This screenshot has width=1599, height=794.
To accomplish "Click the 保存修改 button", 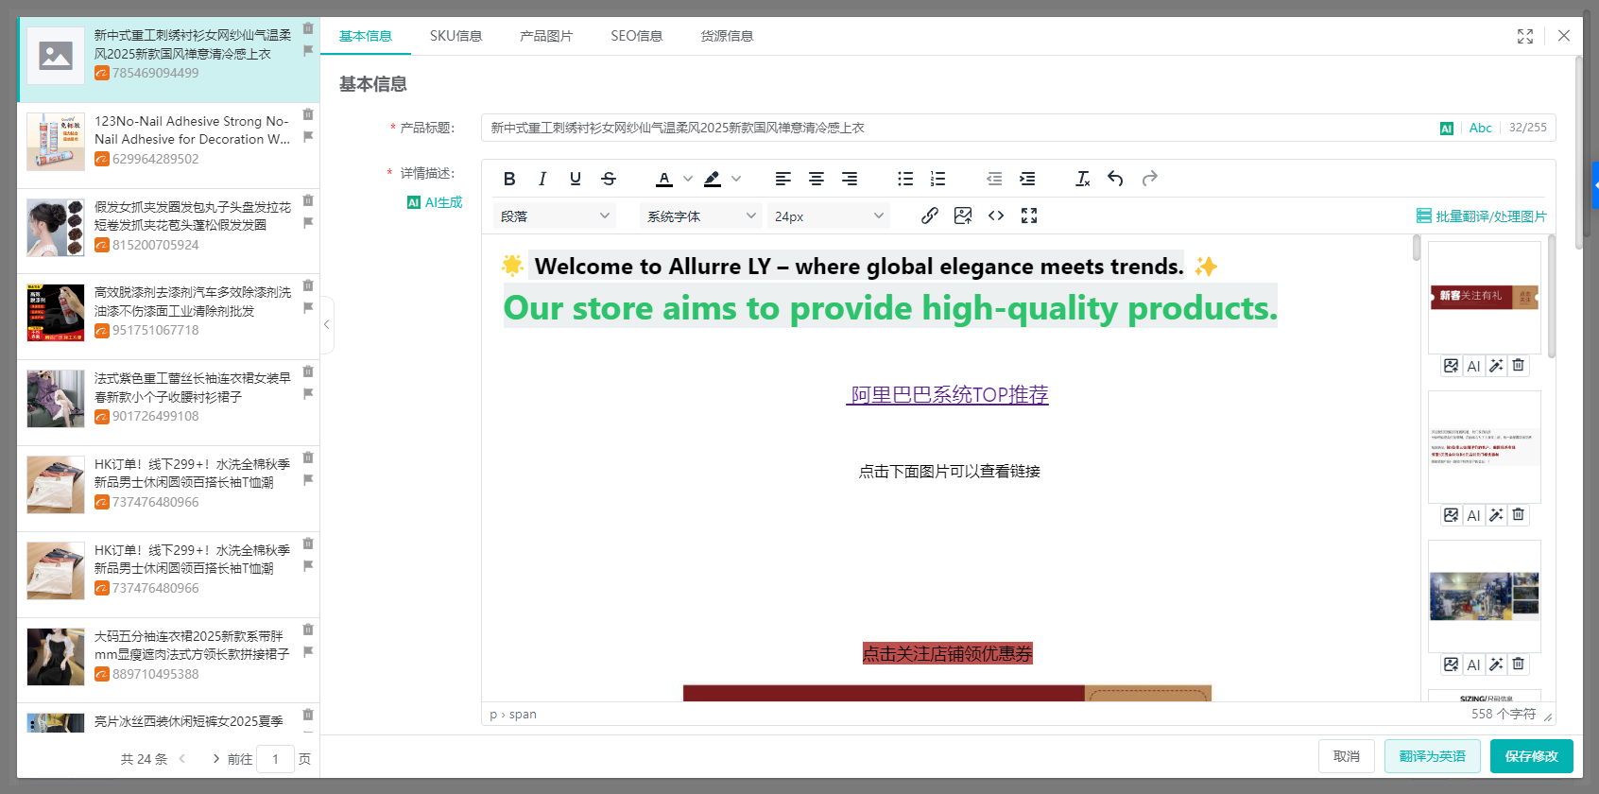I will coord(1531,756).
